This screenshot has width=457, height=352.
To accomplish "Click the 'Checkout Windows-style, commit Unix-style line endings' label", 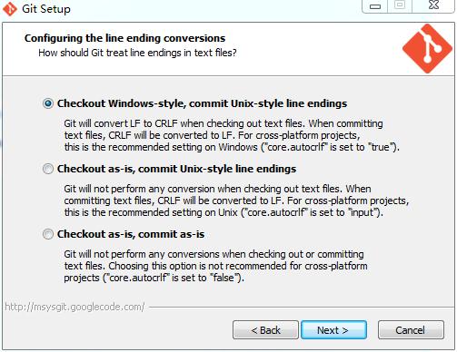I will (202, 103).
